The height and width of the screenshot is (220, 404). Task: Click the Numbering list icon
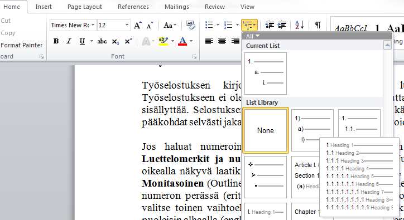click(228, 25)
